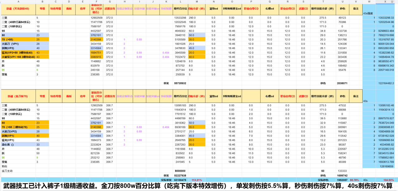Click the 8000000 percentage cell
Image resolution: width=398 pixels, height=191 pixels.
tap(180, 171)
